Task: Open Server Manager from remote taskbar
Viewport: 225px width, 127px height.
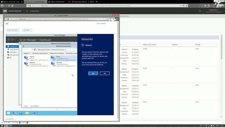Action: [14, 113]
